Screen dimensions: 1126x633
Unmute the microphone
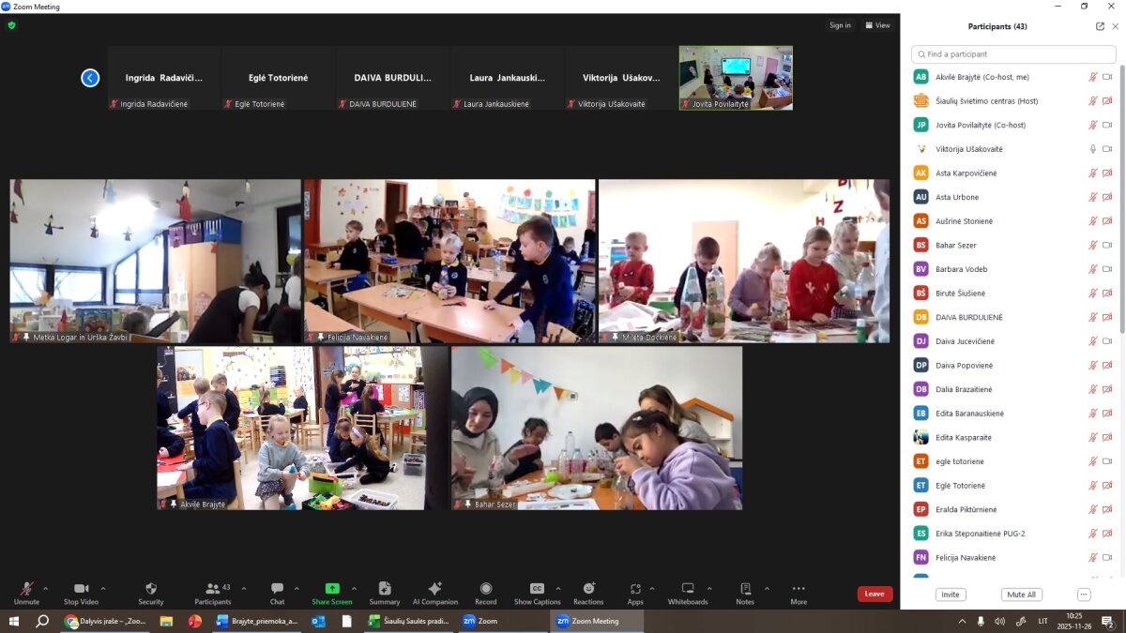point(26,589)
